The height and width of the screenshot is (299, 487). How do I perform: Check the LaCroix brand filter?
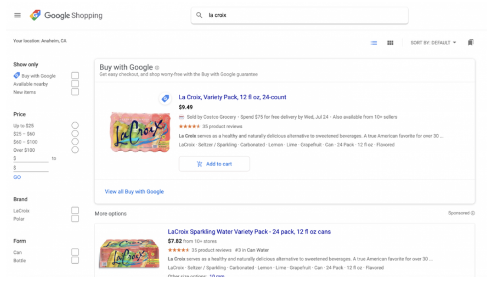click(x=75, y=210)
